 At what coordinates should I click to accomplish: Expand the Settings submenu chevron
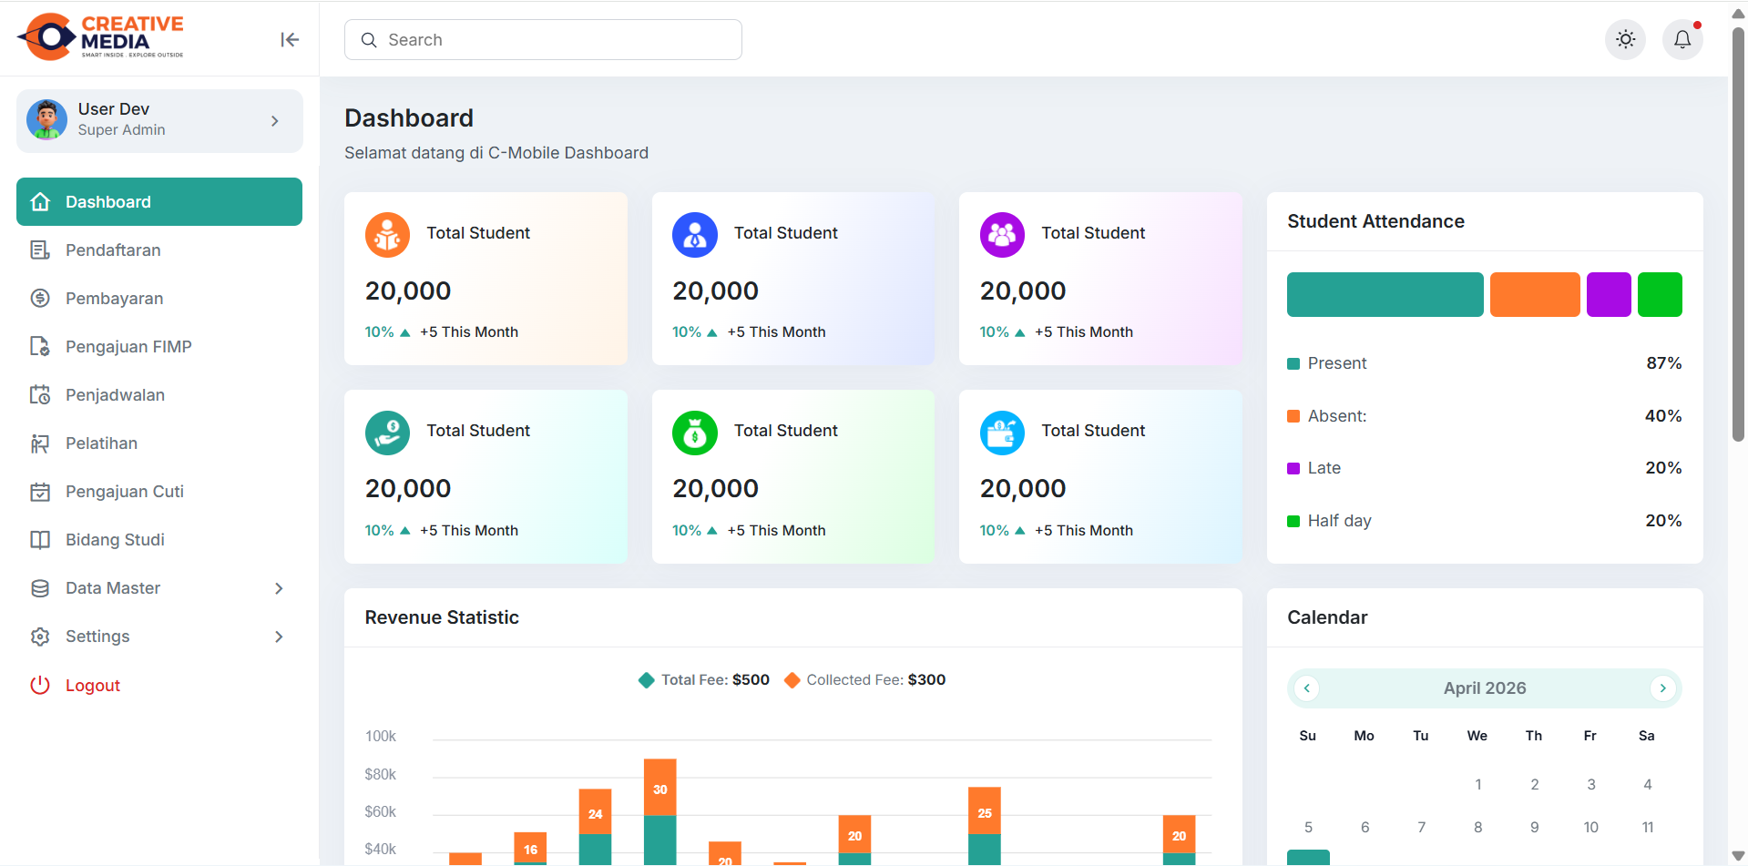279,637
